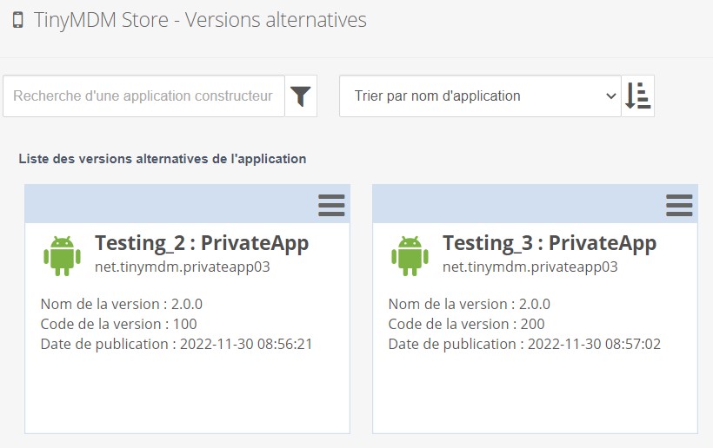Screen dimensions: 713x448
Task: Click the Android icon for Testing_2
Action: 63,255
